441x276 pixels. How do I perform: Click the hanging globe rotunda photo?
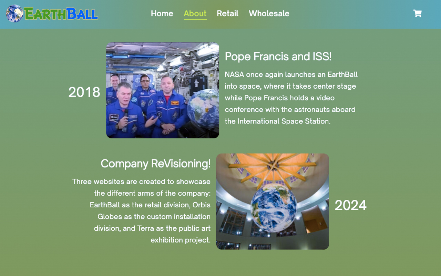click(273, 201)
